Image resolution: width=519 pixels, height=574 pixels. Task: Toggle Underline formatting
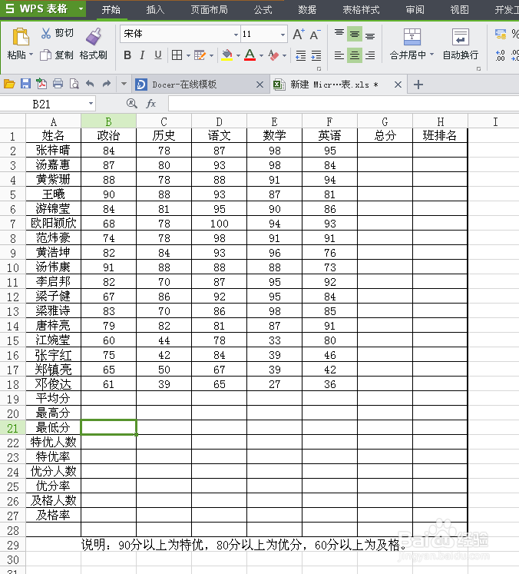[x=158, y=55]
